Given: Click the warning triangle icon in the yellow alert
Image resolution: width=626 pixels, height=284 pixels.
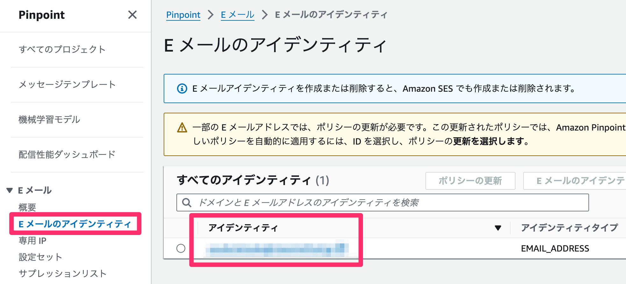Looking at the screenshot, I should [181, 127].
